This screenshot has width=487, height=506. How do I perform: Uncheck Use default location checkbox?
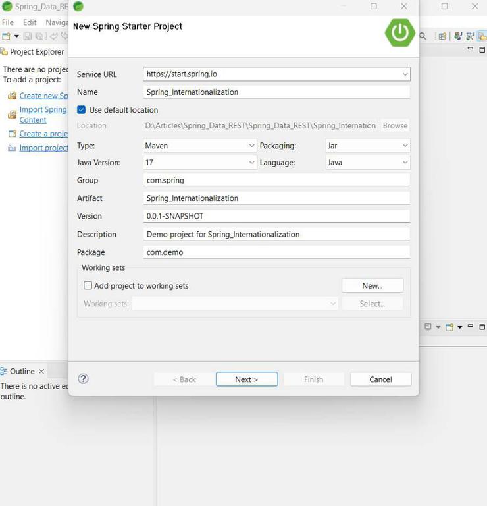click(81, 110)
